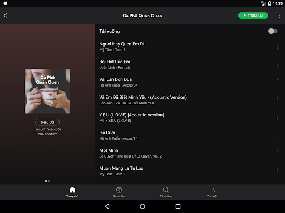Viewport: 285px width, 213px height.
Task: Tap Android recent apps square button
Action: click(x=178, y=206)
